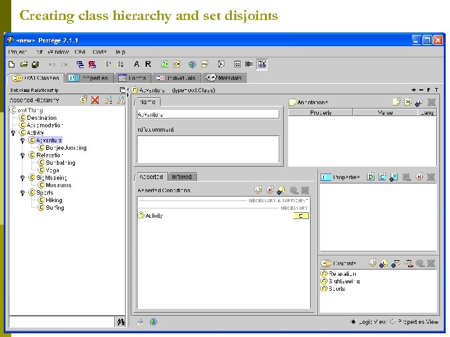The width and height of the screenshot is (450, 337).
Task: Click the delete condition icon in Asserted Conditions
Action: pos(305,190)
